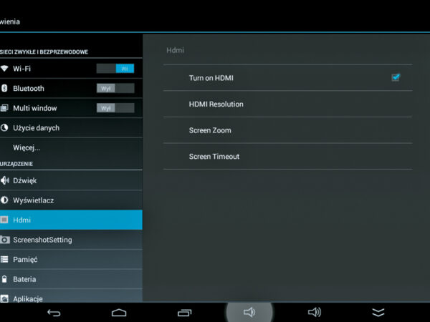Tap the volume down speaker icon

pyautogui.click(x=249, y=313)
